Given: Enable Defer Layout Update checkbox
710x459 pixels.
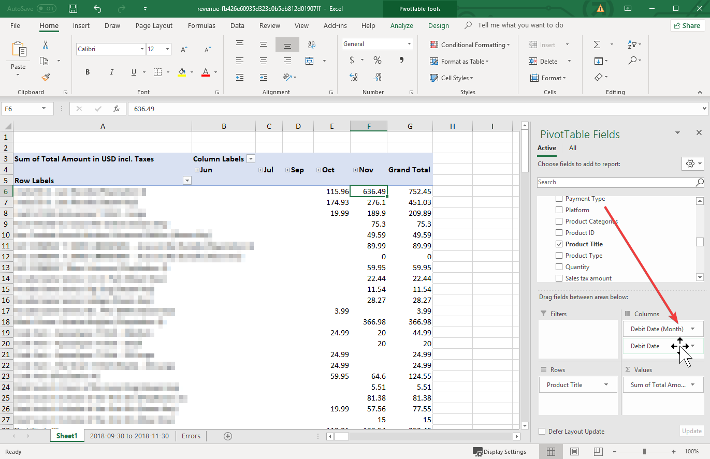Looking at the screenshot, I should 542,432.
